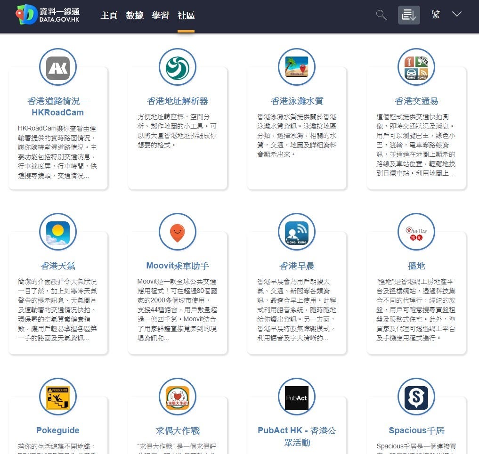Click the 求偶大作戰 app icon

(x=178, y=397)
